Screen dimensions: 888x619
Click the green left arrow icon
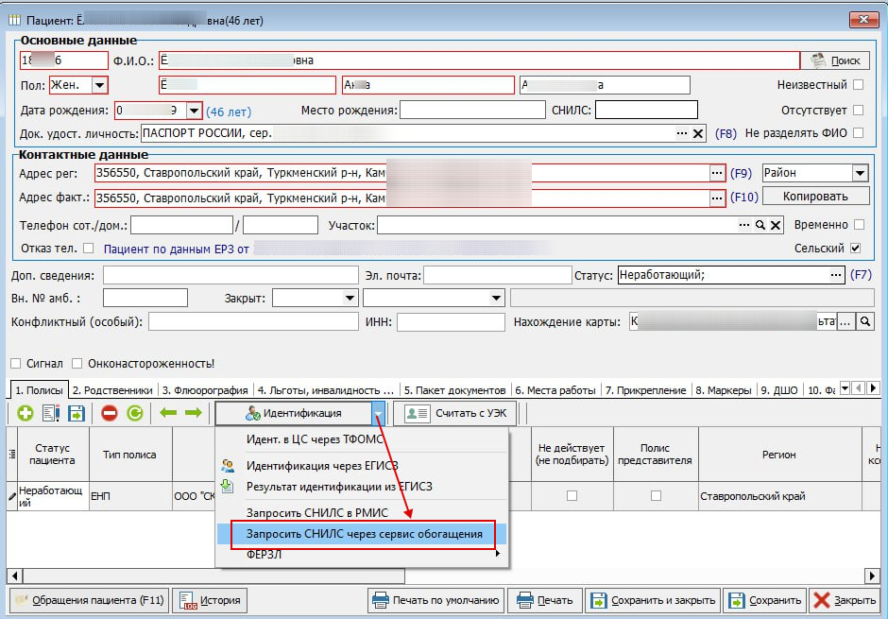coord(168,413)
